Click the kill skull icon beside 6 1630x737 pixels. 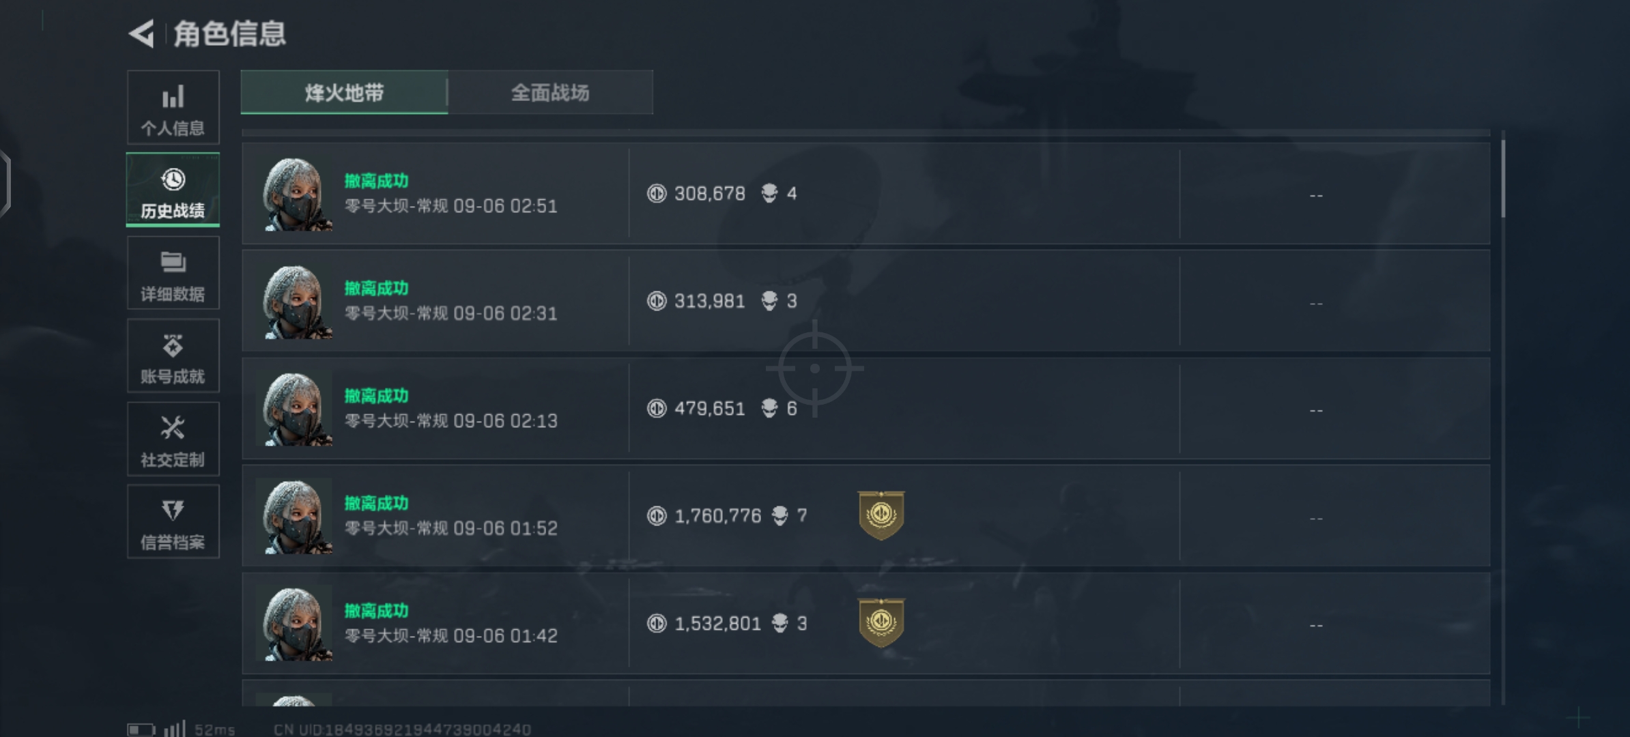(x=770, y=408)
